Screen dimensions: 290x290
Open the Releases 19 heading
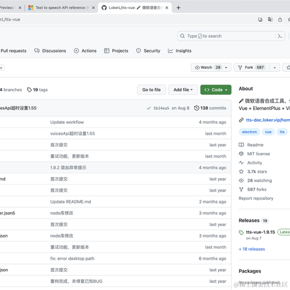coord(254,221)
